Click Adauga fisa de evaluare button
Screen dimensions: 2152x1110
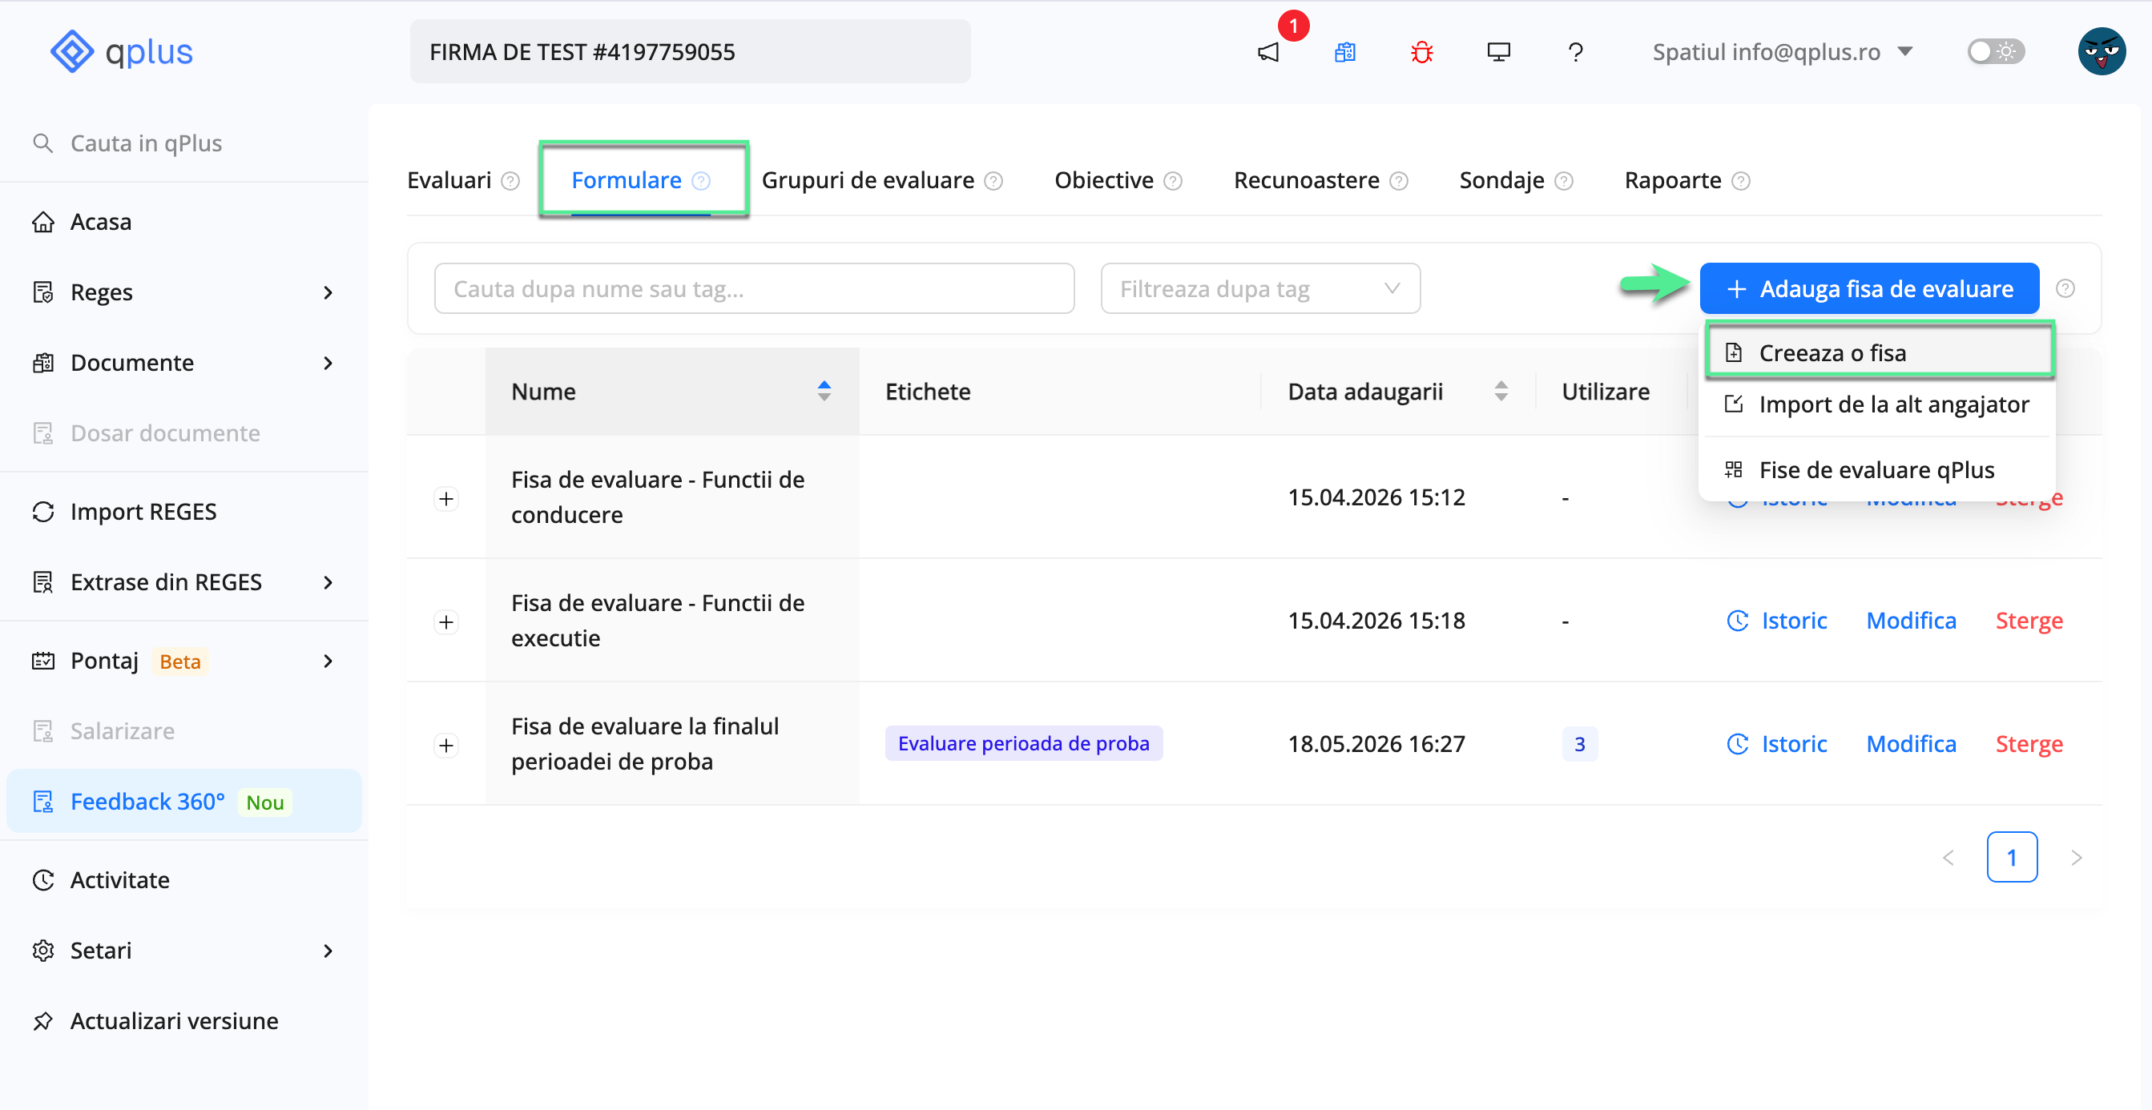click(1870, 289)
